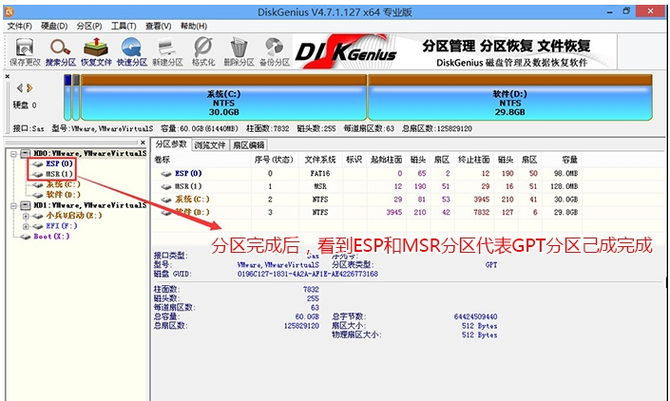Image resolution: width=670 pixels, height=401 pixels.
Task: Start the 快速分区 quick partition tool
Action: click(132, 52)
